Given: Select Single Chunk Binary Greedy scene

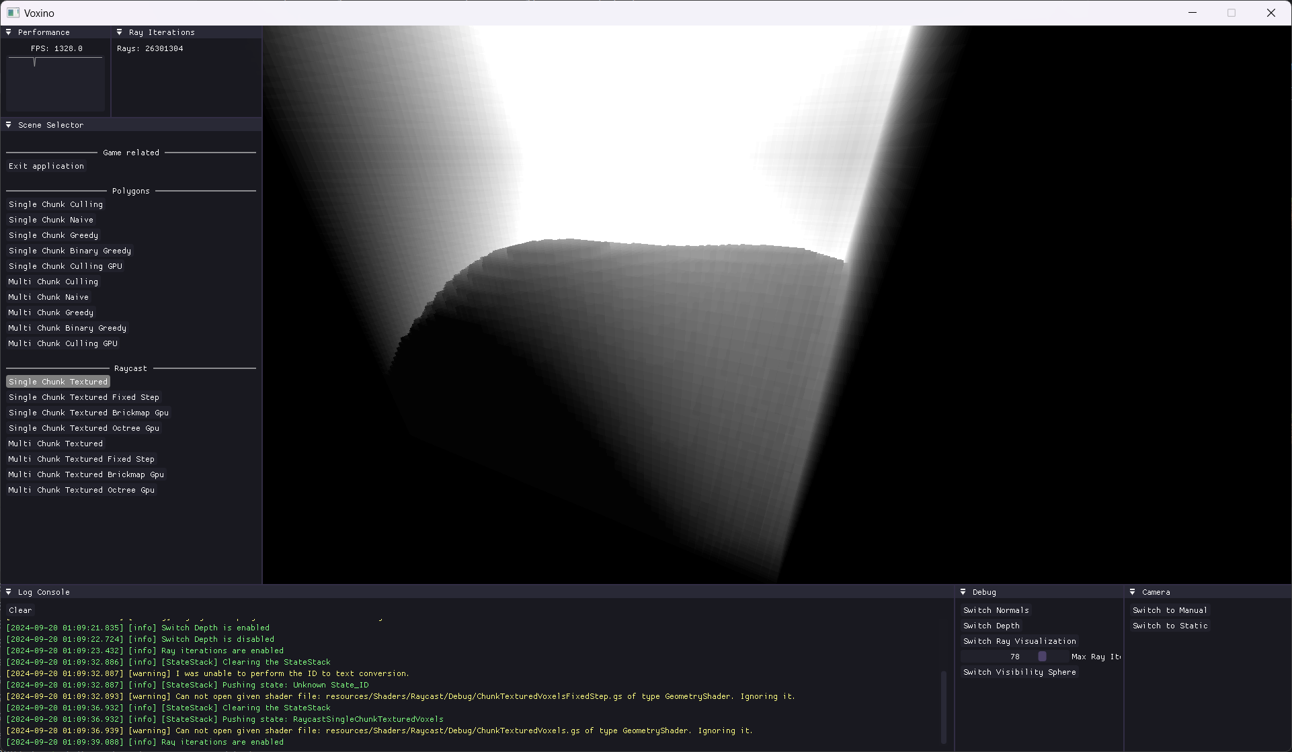Looking at the screenshot, I should (70, 251).
